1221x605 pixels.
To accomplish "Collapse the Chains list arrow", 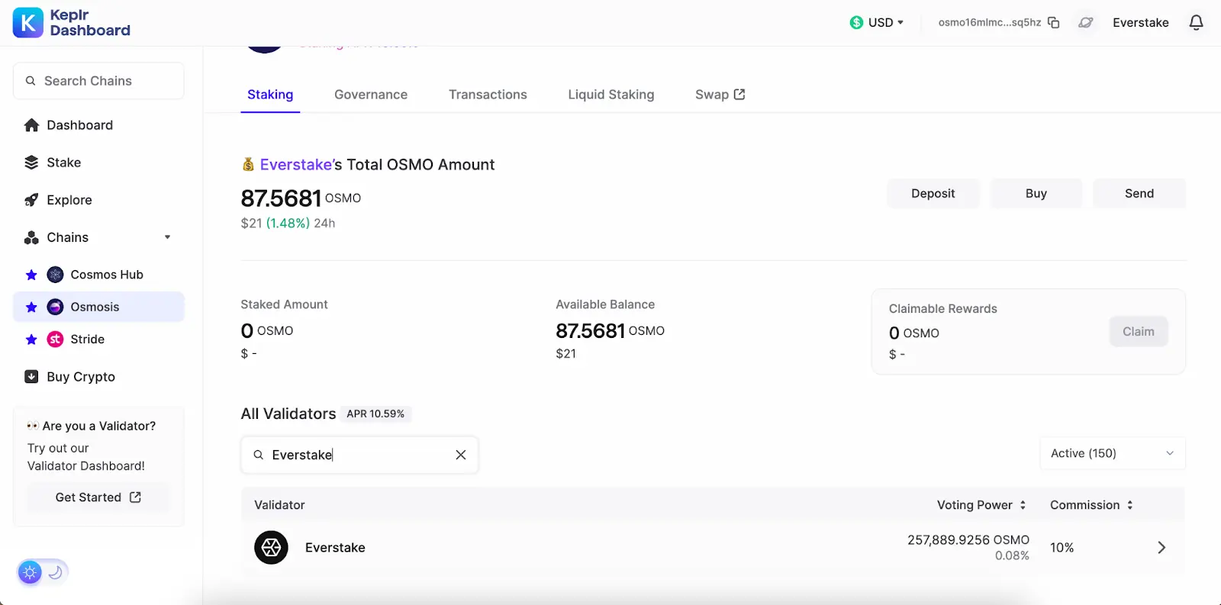I will pos(168,237).
